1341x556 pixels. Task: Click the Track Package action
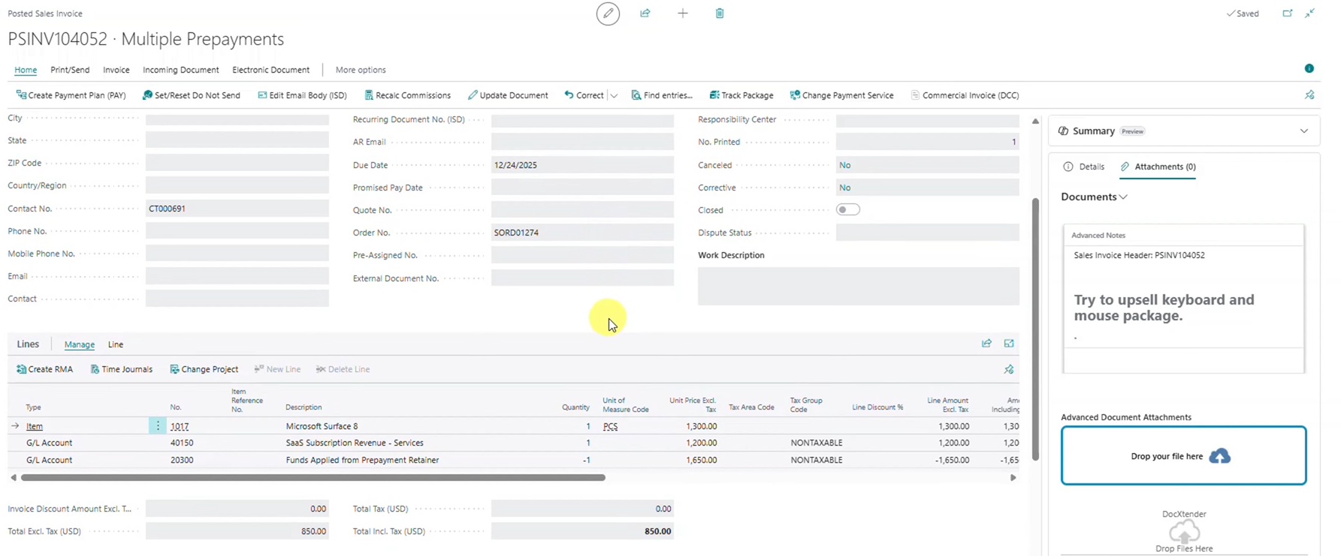[x=741, y=95]
